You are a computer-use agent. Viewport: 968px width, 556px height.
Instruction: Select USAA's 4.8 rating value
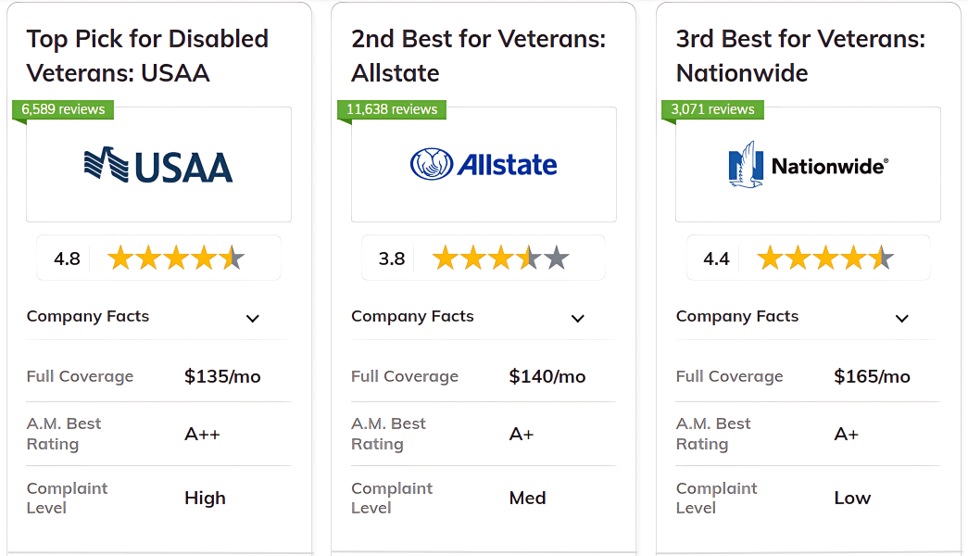[67, 259]
